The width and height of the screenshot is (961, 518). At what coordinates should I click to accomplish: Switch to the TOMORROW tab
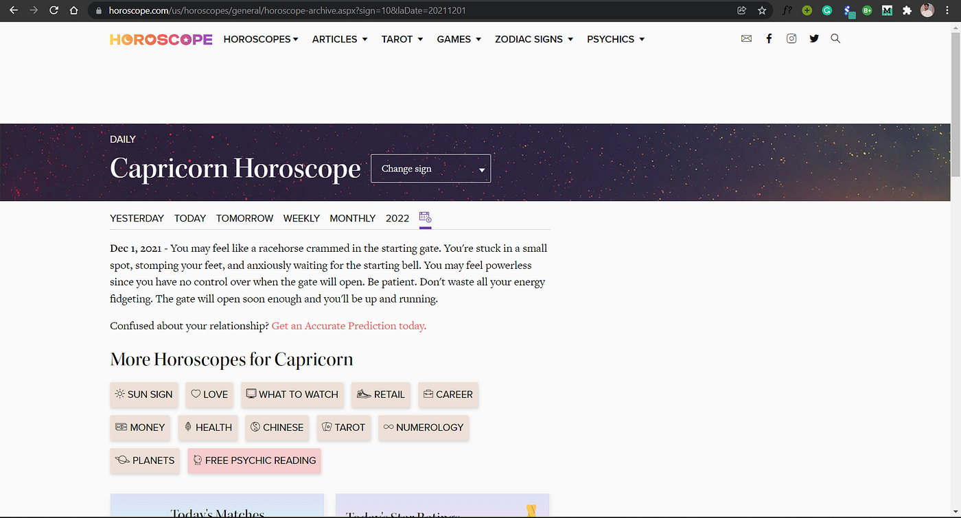[244, 218]
